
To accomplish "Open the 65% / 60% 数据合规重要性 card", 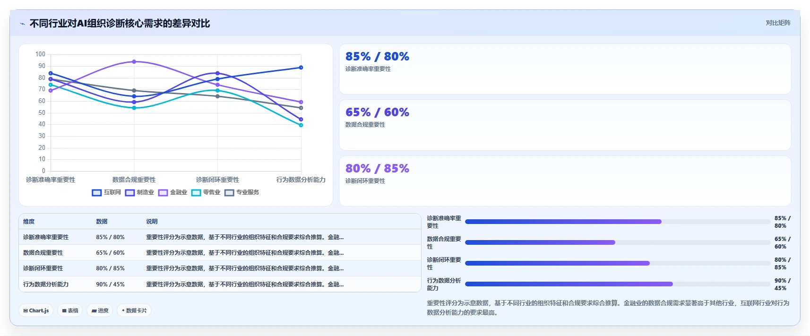I will coord(565,125).
